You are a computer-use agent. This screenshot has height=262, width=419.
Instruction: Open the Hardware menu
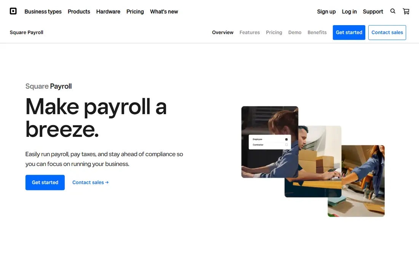pyautogui.click(x=108, y=11)
